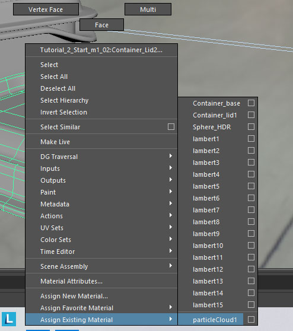Image resolution: width=293 pixels, height=331 pixels.
Task: Open option box beside lambert1
Action: click(251, 138)
